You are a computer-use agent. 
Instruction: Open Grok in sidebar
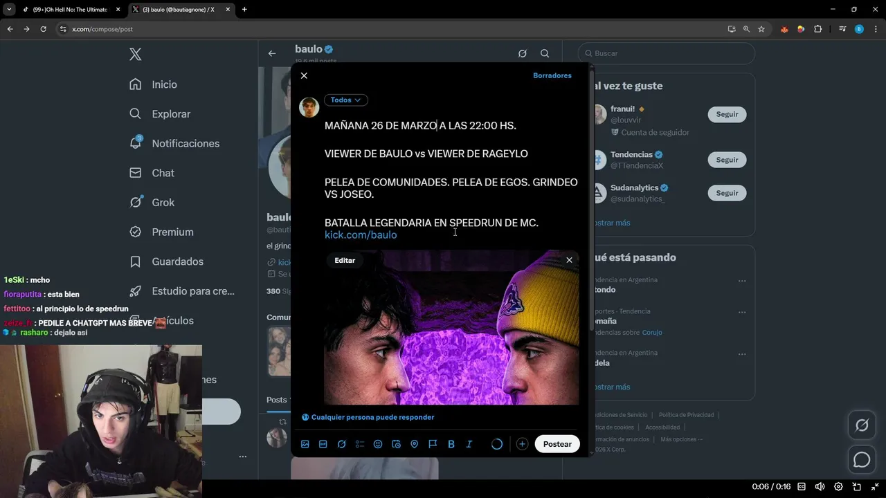[152, 203]
